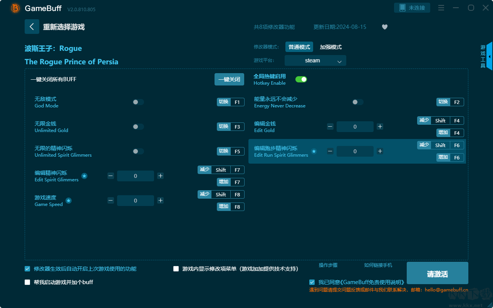Click 减少 Shift F8 hotkey button
Image resolution: width=493 pixels, height=308 pixels.
(x=221, y=194)
